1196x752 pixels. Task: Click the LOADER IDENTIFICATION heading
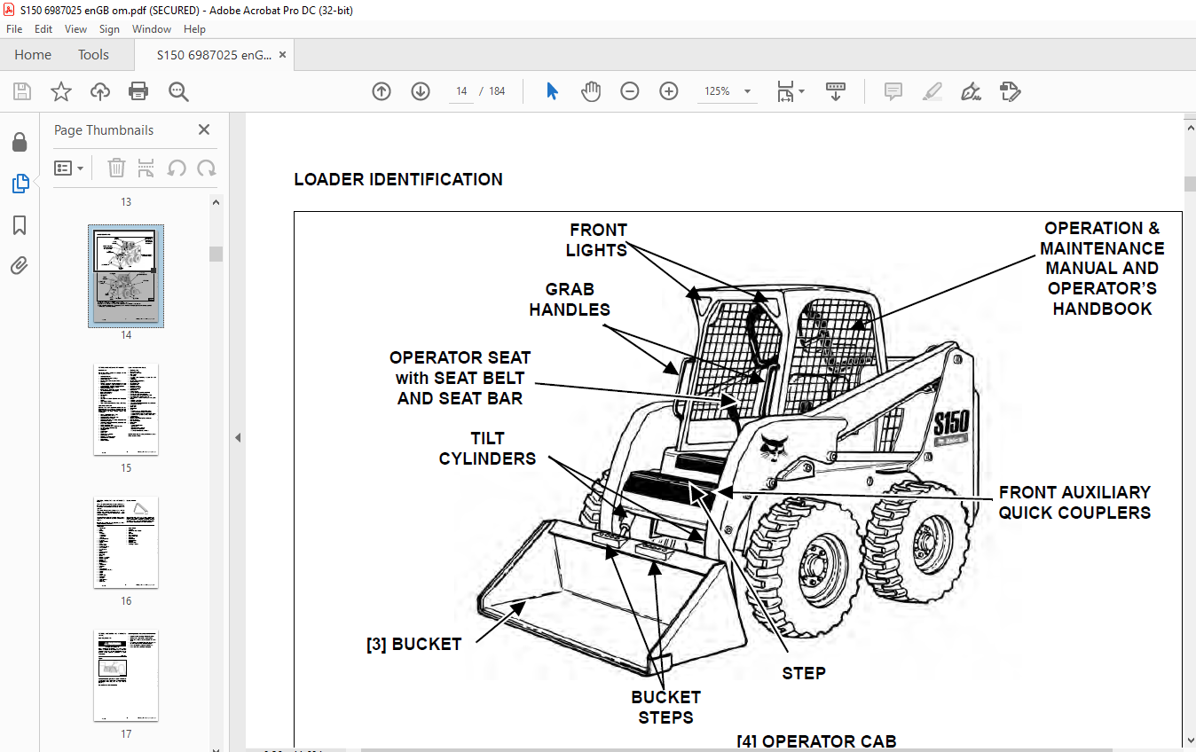point(398,180)
